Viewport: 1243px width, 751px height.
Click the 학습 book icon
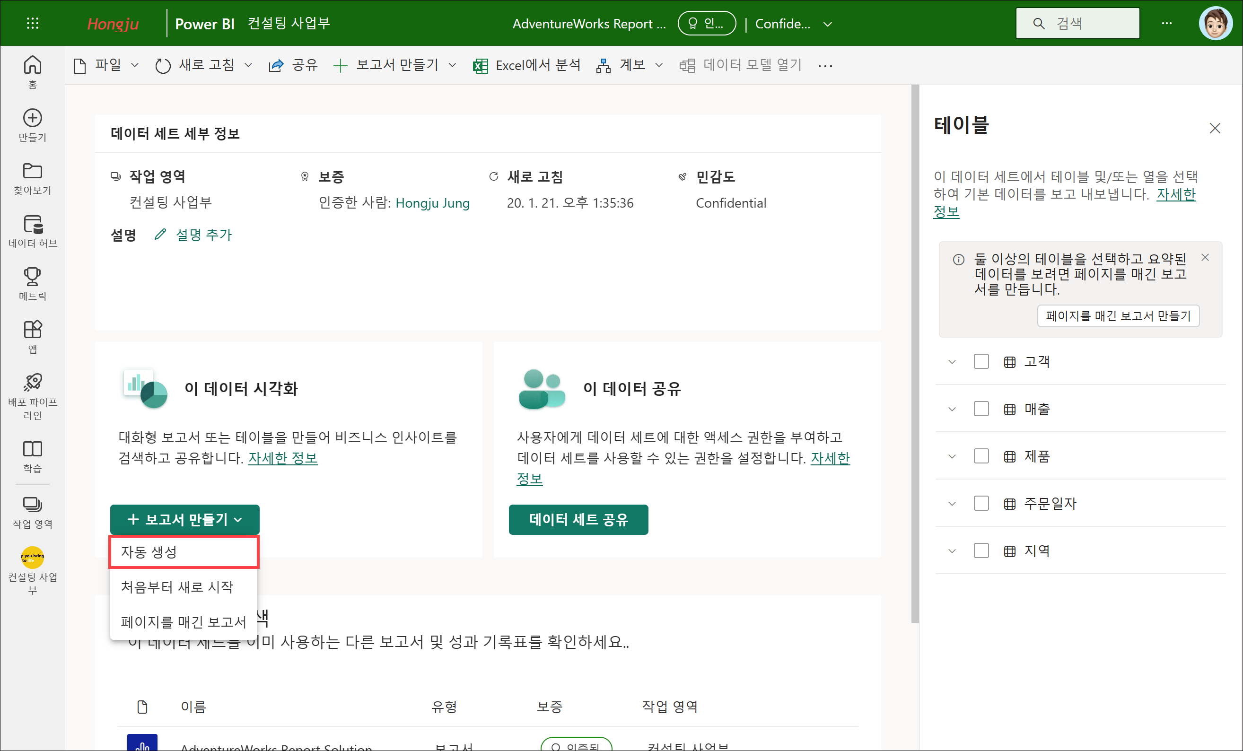(32, 449)
